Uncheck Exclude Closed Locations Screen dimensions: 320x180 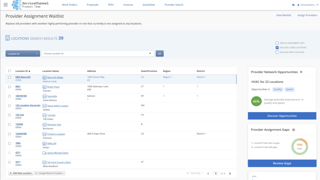[277, 48]
